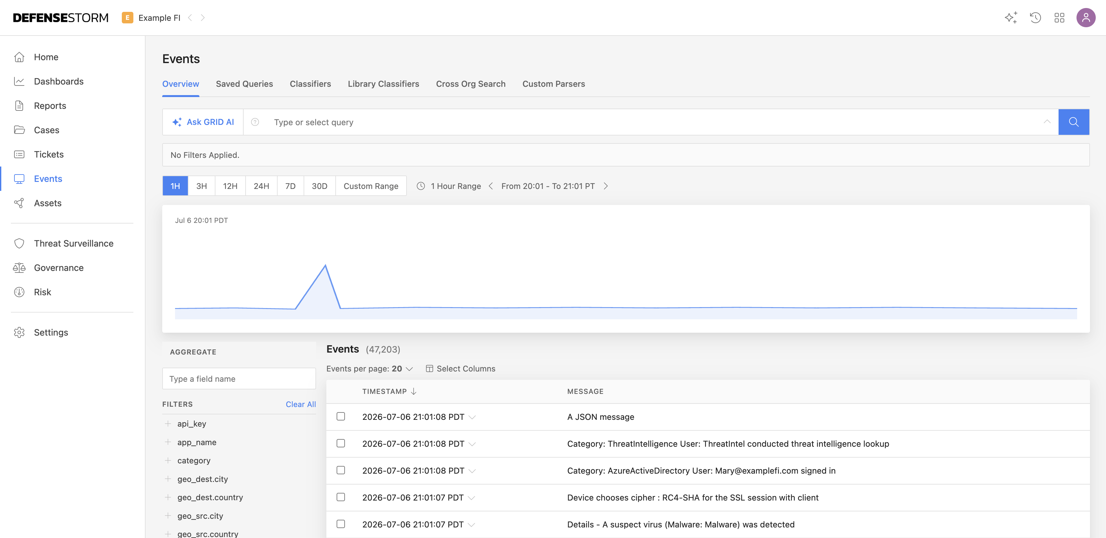Run the query with the magnifier button
Image resolution: width=1106 pixels, height=538 pixels.
pyautogui.click(x=1073, y=122)
